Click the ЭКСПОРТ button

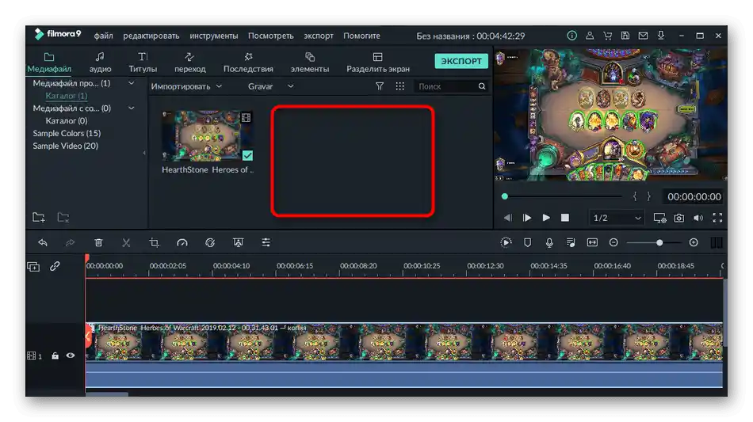[x=461, y=61]
